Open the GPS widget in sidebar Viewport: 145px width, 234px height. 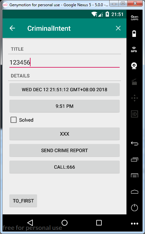[x=134, y=50]
